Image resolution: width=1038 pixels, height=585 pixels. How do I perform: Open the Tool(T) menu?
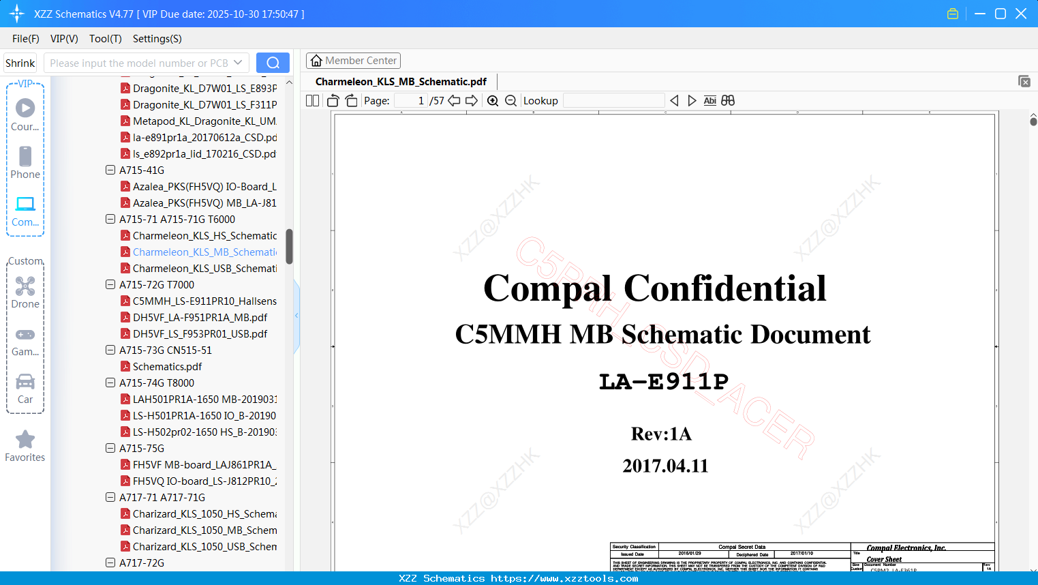click(x=106, y=39)
